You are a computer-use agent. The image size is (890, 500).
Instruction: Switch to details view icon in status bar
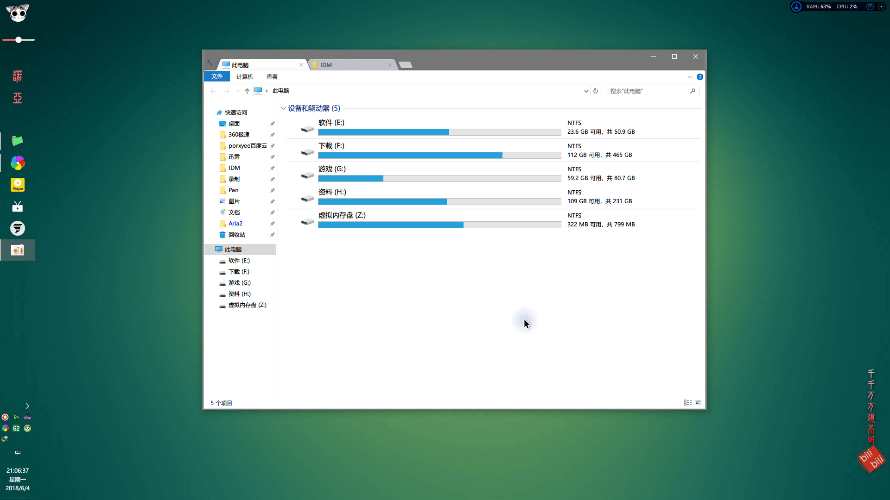point(688,403)
